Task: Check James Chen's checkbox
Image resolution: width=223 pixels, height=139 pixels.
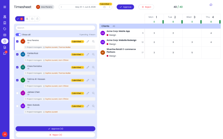Action: 17,93
